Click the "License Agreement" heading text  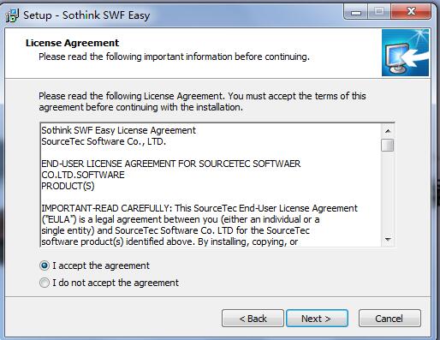click(72, 43)
